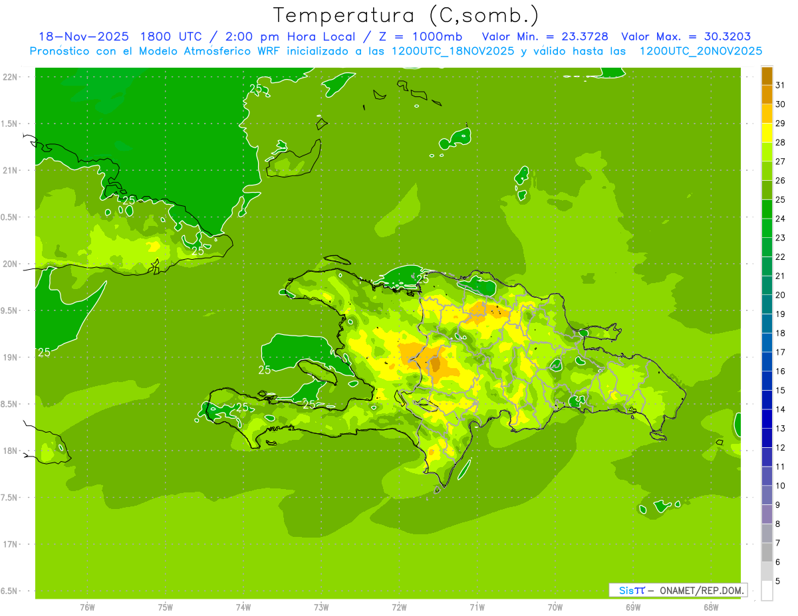This screenshot has height=616, width=798.
Task: Click the '18N' latitude axis label
Action: pyautogui.click(x=11, y=451)
